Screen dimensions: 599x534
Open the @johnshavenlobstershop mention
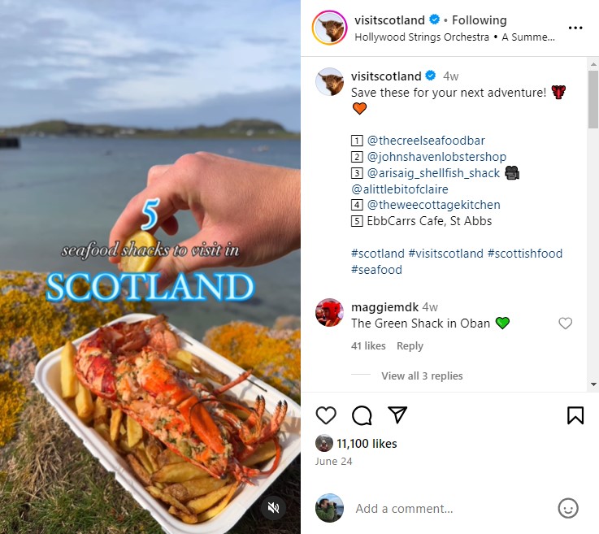(436, 157)
